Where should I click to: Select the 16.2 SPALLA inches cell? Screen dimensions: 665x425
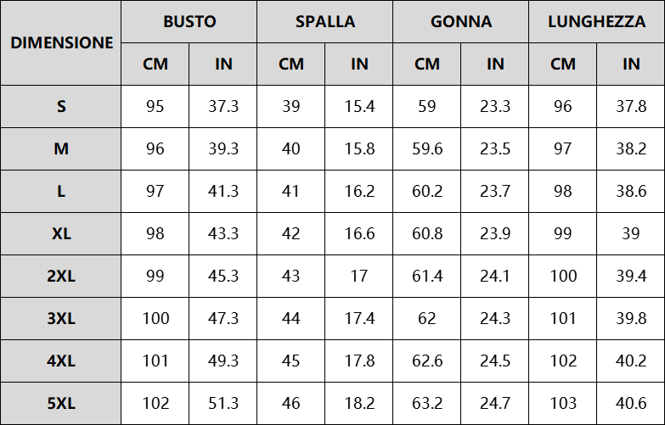[x=358, y=191]
